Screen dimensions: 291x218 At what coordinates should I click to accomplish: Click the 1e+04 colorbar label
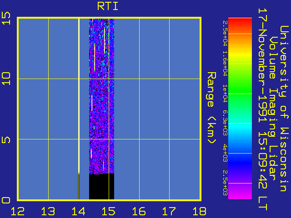pos(225,94)
